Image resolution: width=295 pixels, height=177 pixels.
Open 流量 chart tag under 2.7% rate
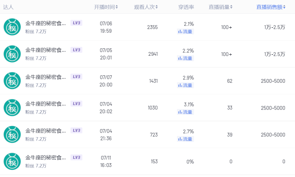click(185, 139)
